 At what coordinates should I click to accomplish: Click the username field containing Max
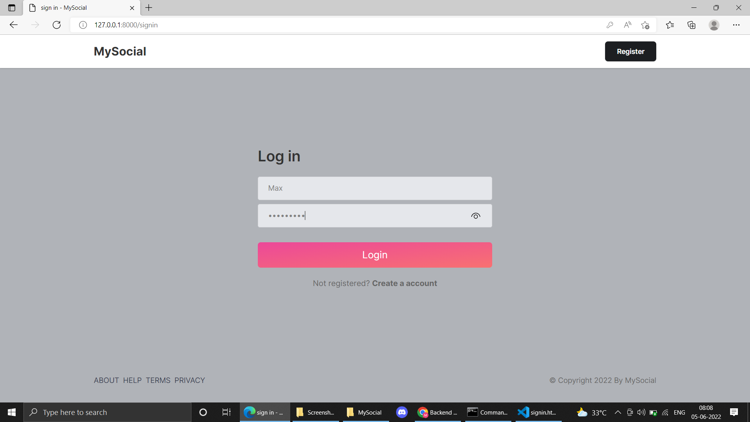[x=375, y=188]
